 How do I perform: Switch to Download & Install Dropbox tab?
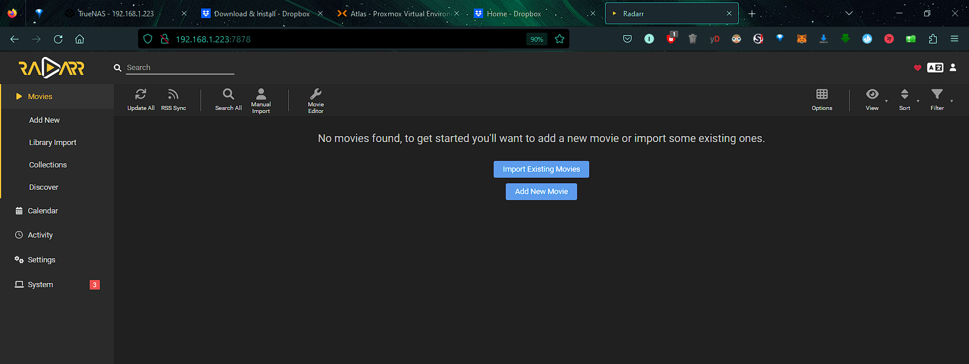(x=262, y=13)
